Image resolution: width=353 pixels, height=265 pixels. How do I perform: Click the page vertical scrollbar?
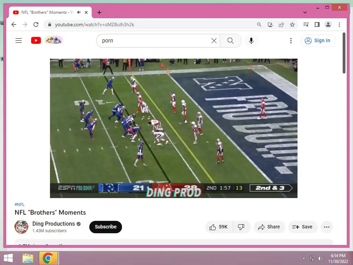click(x=344, y=53)
